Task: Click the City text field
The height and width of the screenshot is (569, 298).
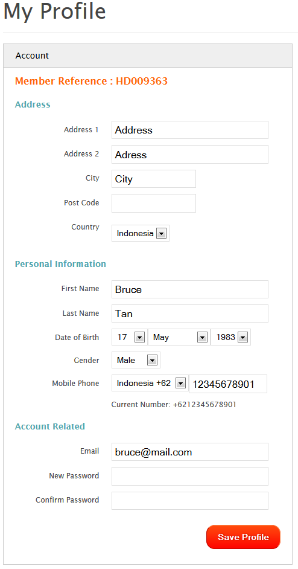Action: pyautogui.click(x=154, y=179)
